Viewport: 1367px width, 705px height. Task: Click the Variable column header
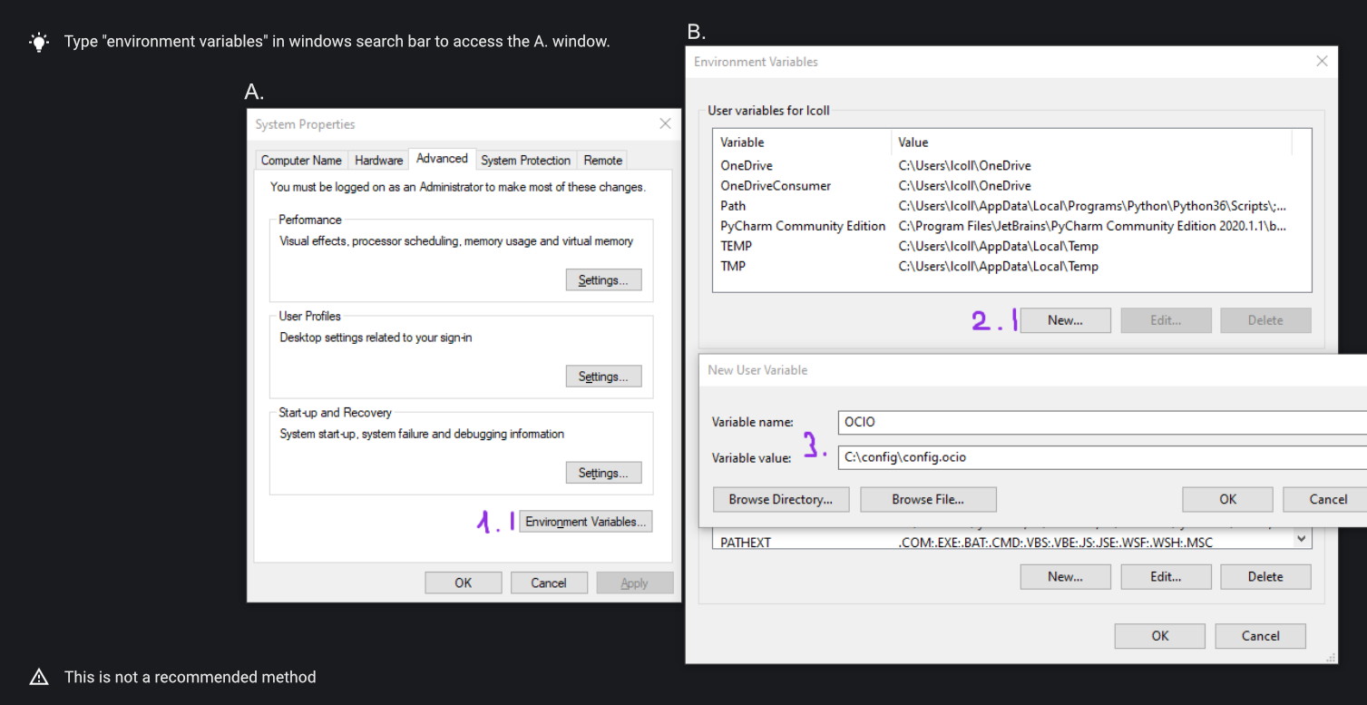(803, 142)
